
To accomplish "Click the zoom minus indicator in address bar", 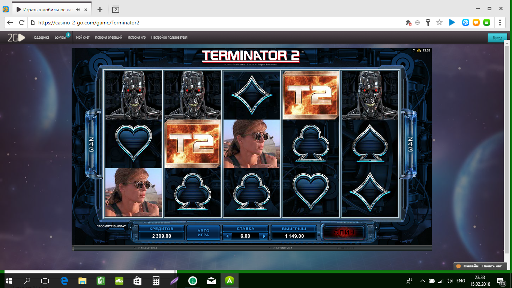I will pos(417,23).
